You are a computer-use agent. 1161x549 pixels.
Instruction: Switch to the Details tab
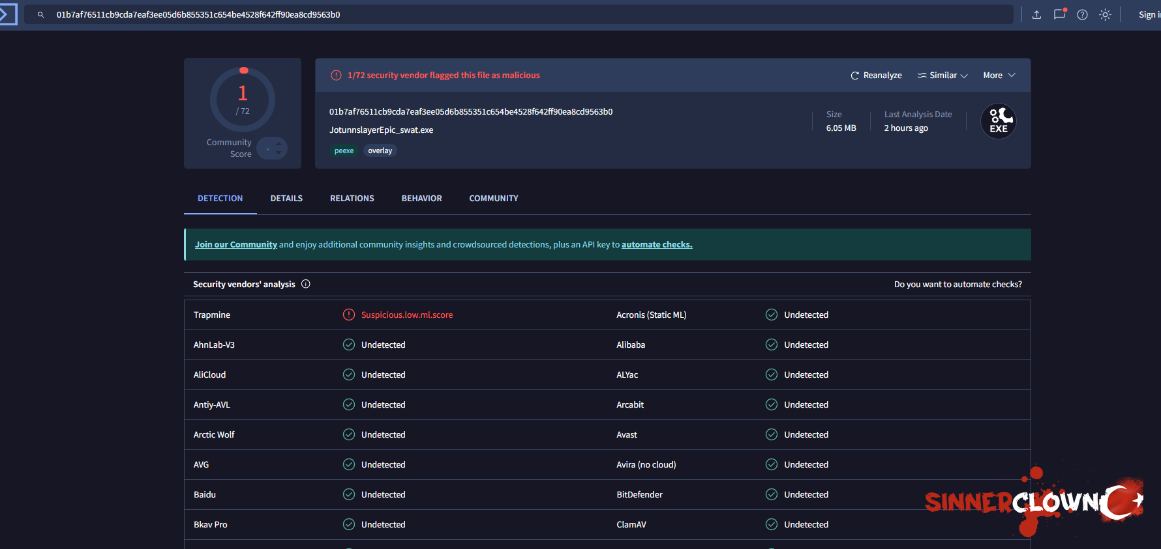286,199
